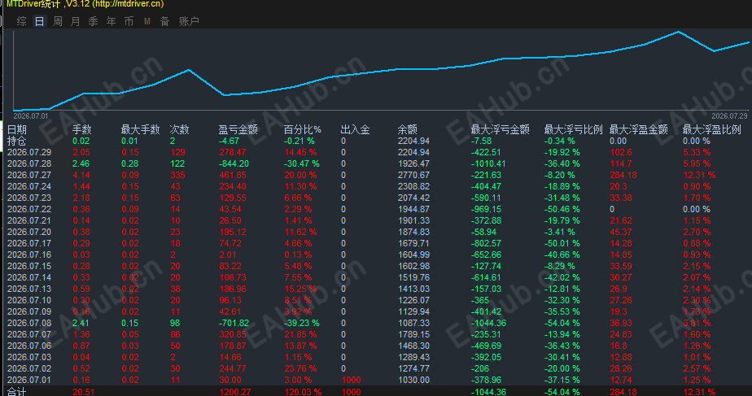Click floating loss -1010.41
Image resolution: width=752 pixels, height=396 pixels.
(x=488, y=164)
